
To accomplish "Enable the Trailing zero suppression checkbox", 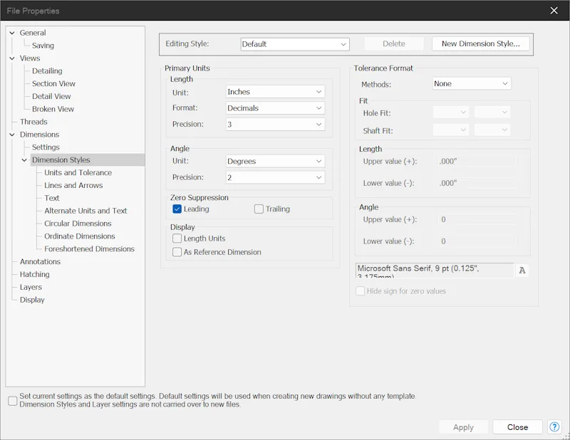I will (x=259, y=209).
